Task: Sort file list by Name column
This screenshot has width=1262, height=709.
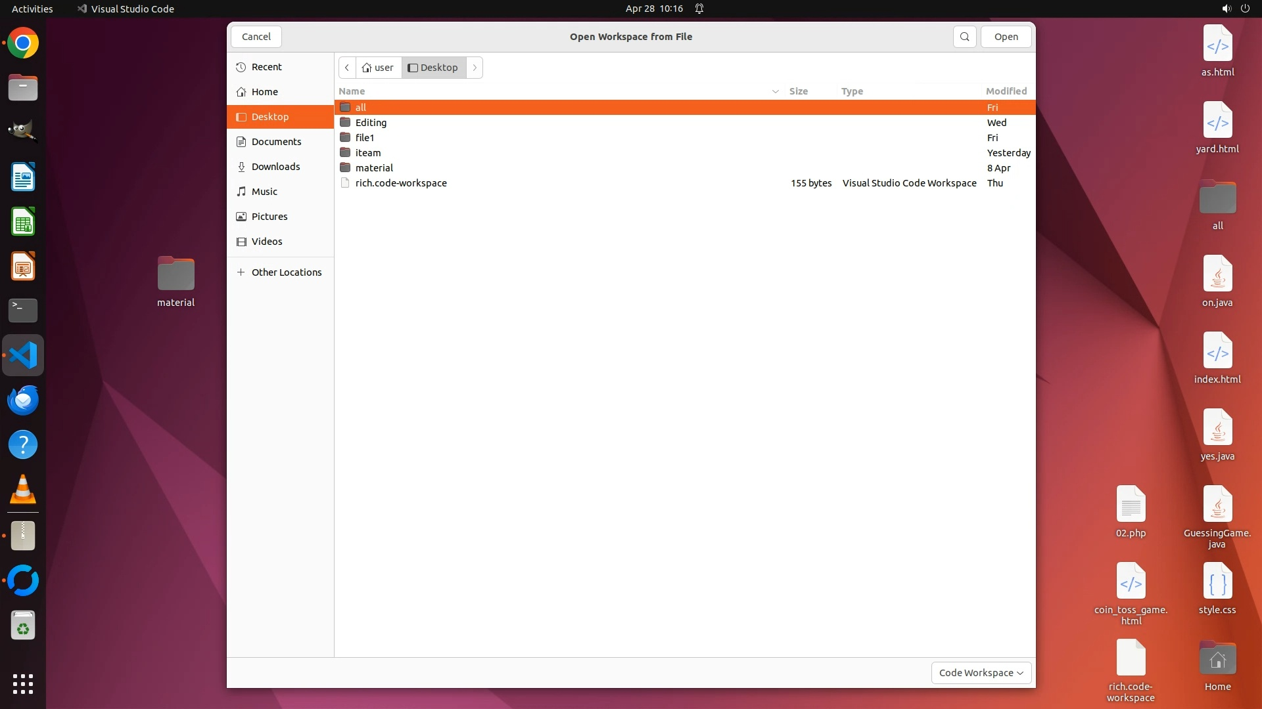Action: point(352,91)
